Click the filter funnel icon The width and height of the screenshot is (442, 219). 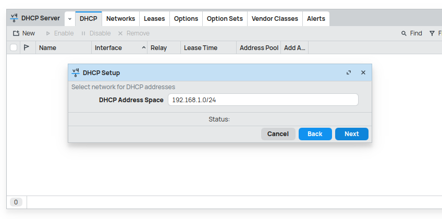coord(432,33)
